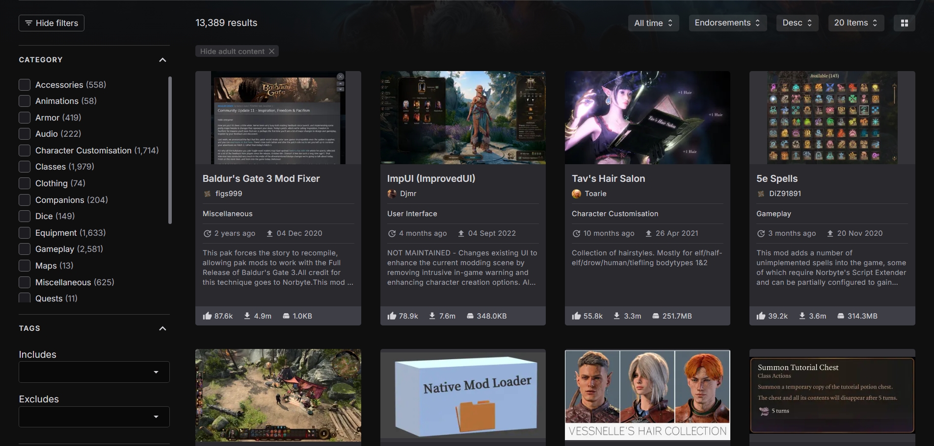
Task: Check the Character Customisation category filter
Action: 25,150
